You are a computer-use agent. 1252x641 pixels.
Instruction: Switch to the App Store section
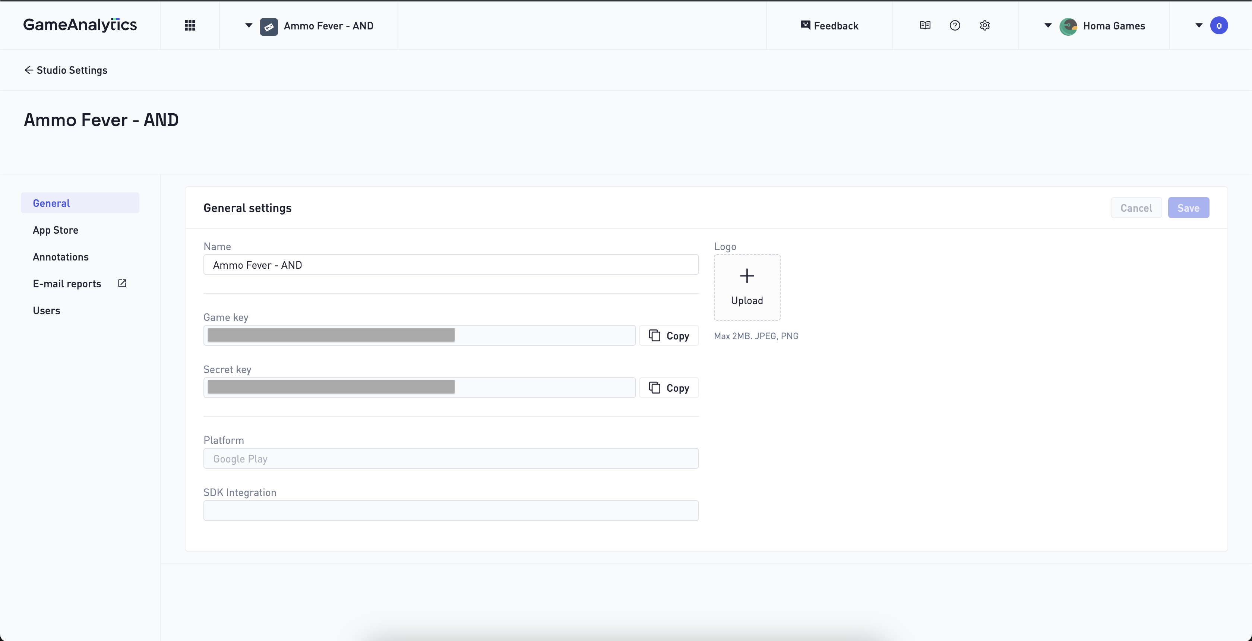tap(56, 230)
